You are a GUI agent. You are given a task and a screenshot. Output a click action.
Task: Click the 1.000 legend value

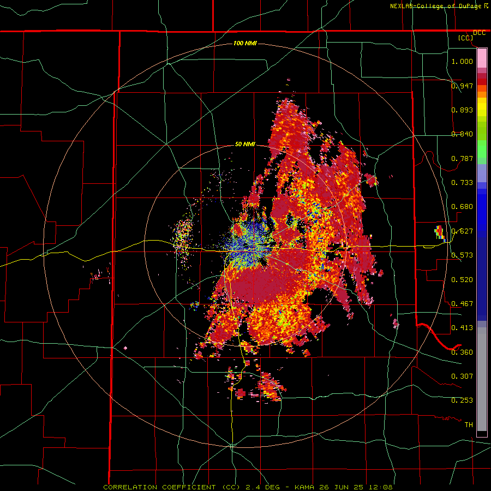[462, 61]
